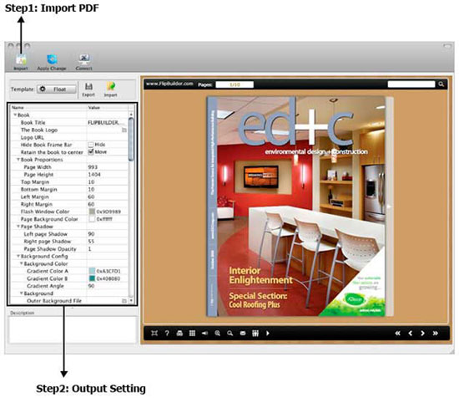Collapse the Page Shadow section
Viewport: 459px width, 398px height.
18,227
